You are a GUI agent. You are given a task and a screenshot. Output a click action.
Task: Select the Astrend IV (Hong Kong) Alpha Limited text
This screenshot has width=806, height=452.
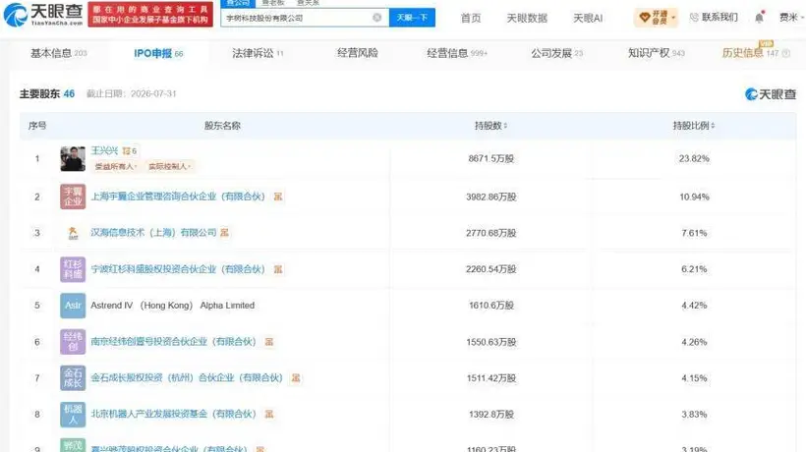[172, 305]
